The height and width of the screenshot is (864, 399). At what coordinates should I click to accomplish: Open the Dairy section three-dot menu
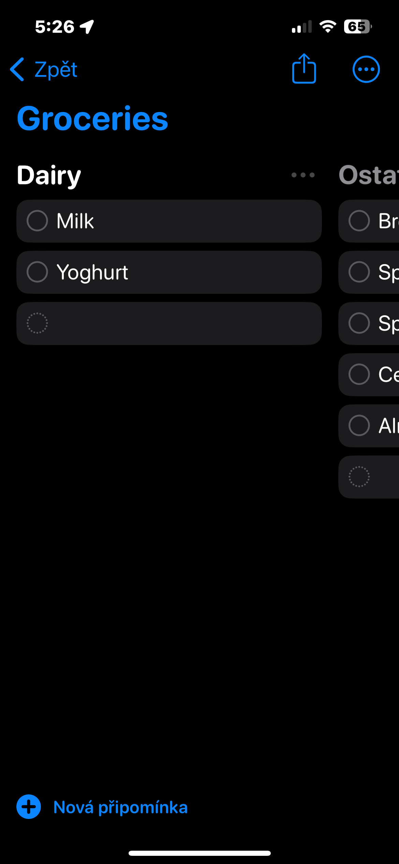point(303,175)
